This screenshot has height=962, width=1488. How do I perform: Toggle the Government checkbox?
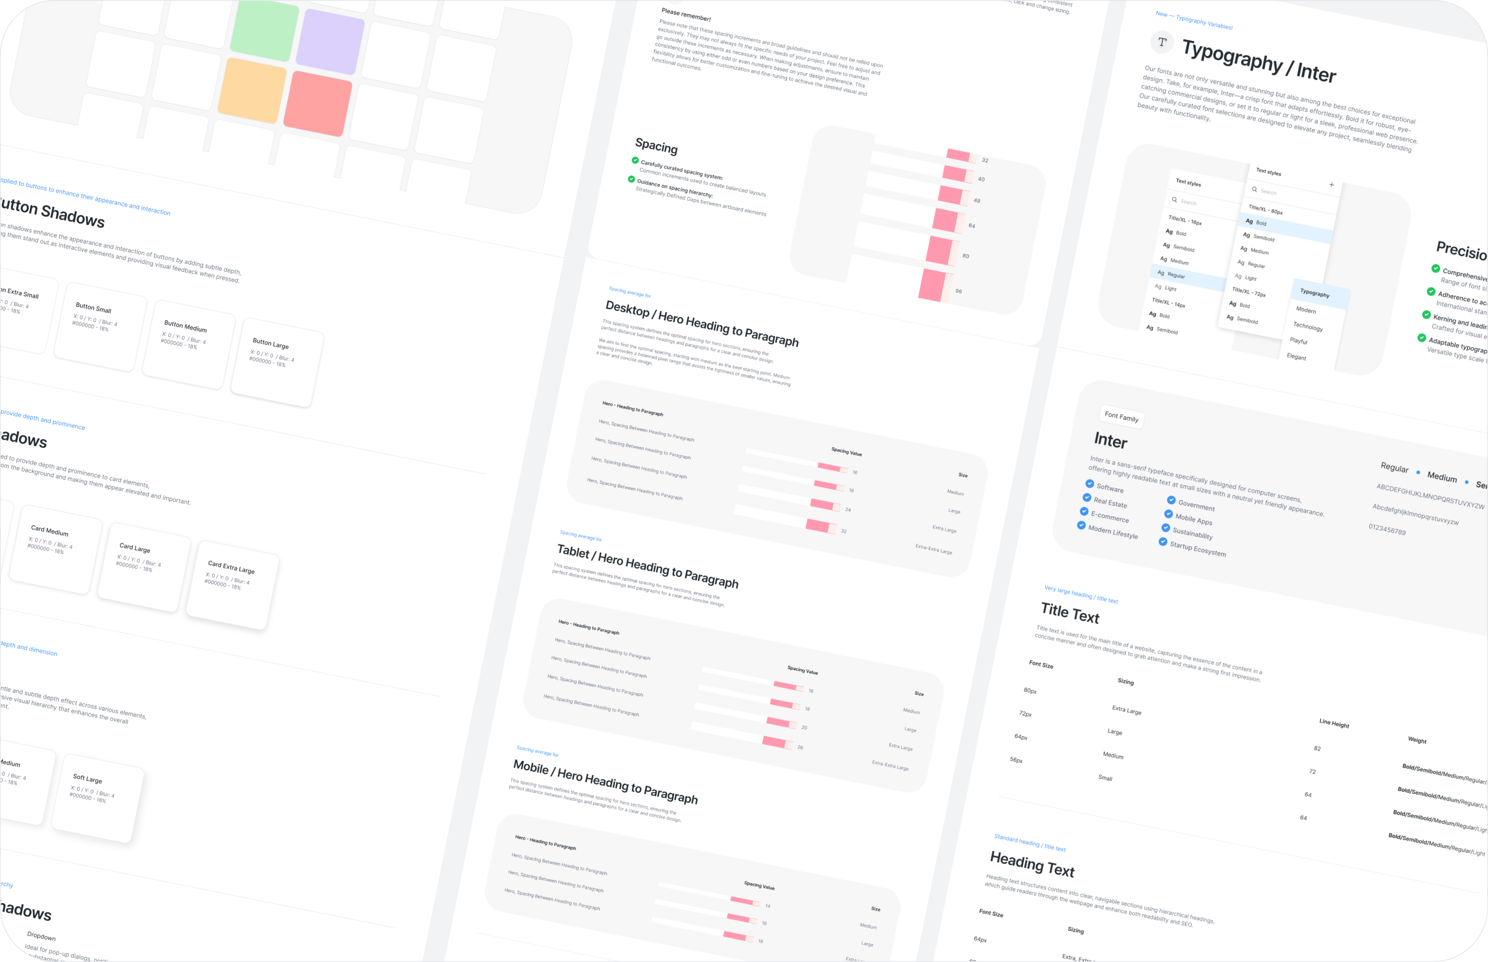[1171, 500]
